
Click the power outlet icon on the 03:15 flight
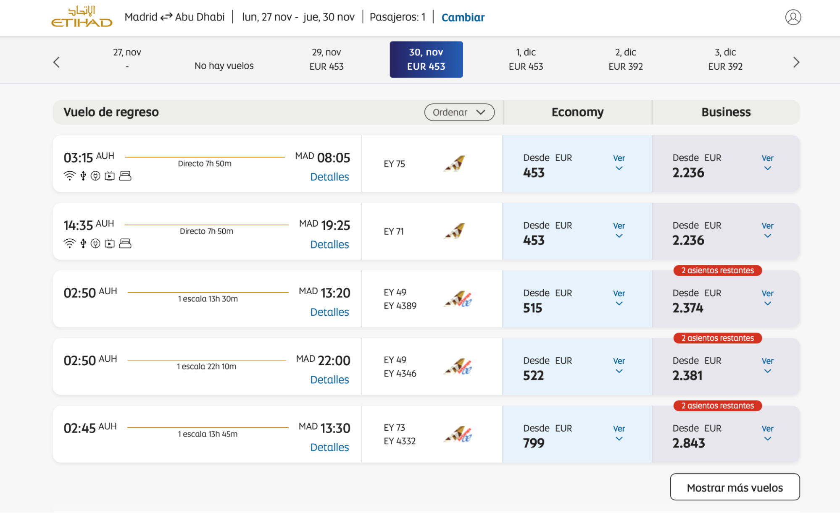[95, 176]
